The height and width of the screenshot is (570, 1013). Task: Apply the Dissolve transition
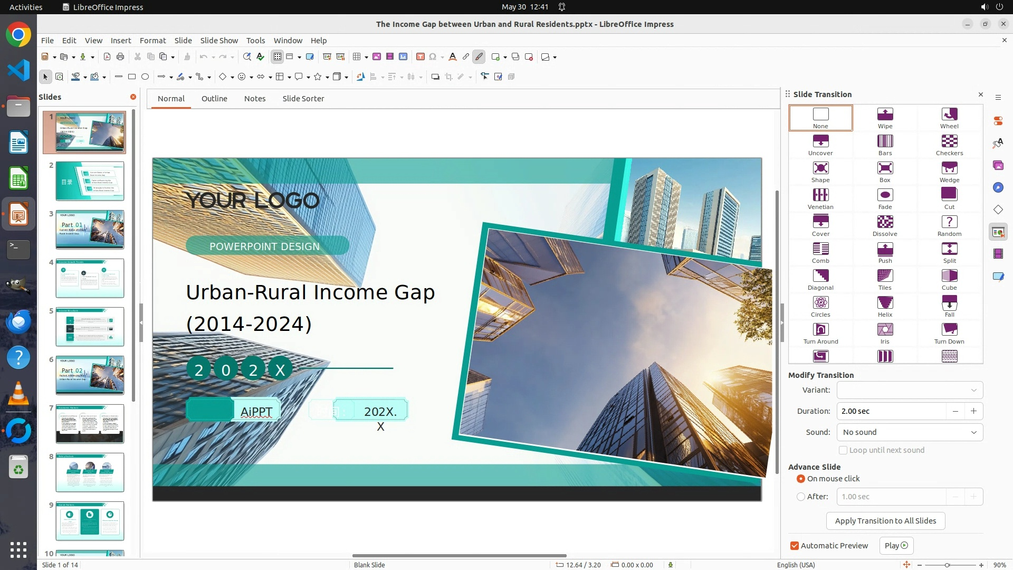point(885,226)
